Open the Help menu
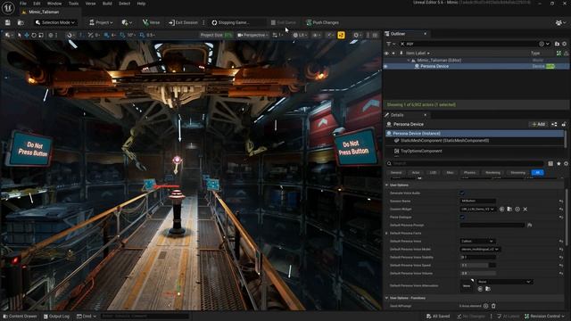The image size is (571, 321). coord(141,4)
